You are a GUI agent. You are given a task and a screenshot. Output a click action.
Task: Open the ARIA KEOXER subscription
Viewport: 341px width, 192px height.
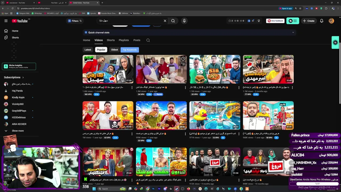click(x=19, y=124)
